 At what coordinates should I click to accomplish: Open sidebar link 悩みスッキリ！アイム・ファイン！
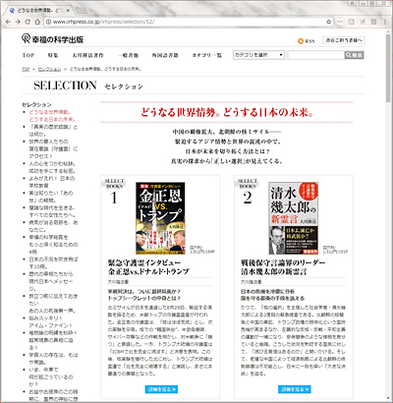pos(51,321)
